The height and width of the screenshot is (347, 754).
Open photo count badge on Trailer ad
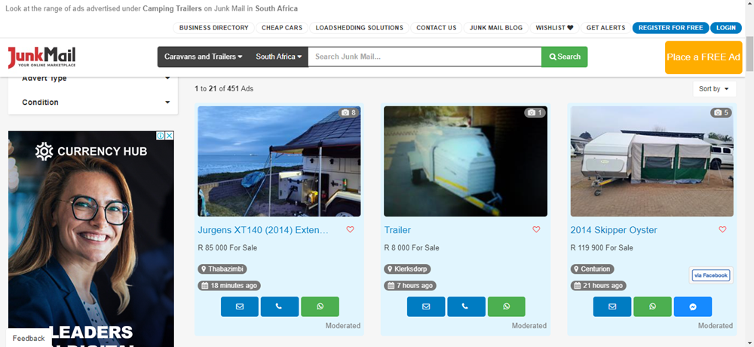click(x=535, y=112)
